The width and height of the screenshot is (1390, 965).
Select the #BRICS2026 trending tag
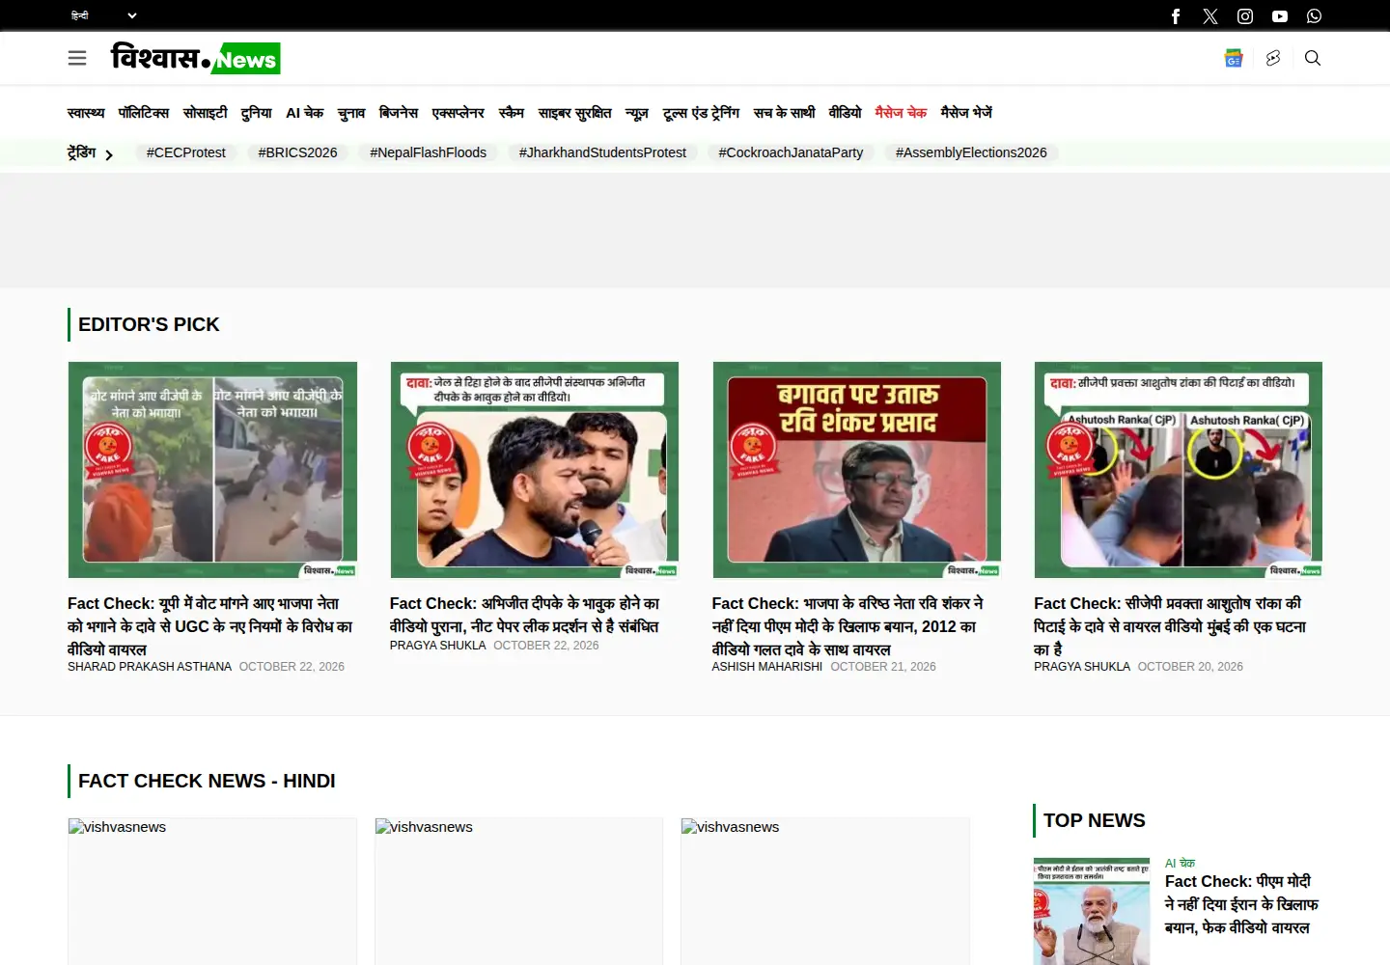click(298, 152)
